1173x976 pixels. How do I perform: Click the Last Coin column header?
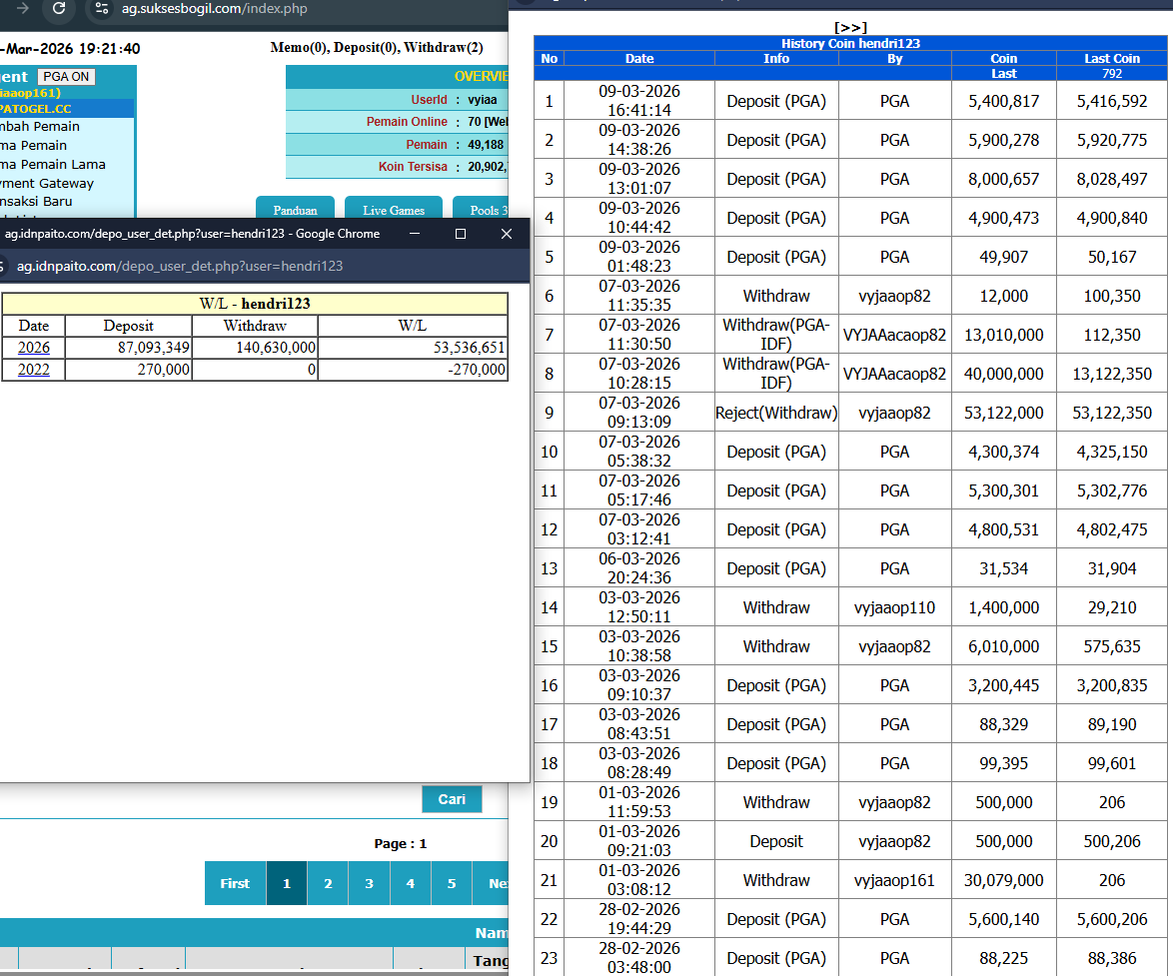[1112, 58]
